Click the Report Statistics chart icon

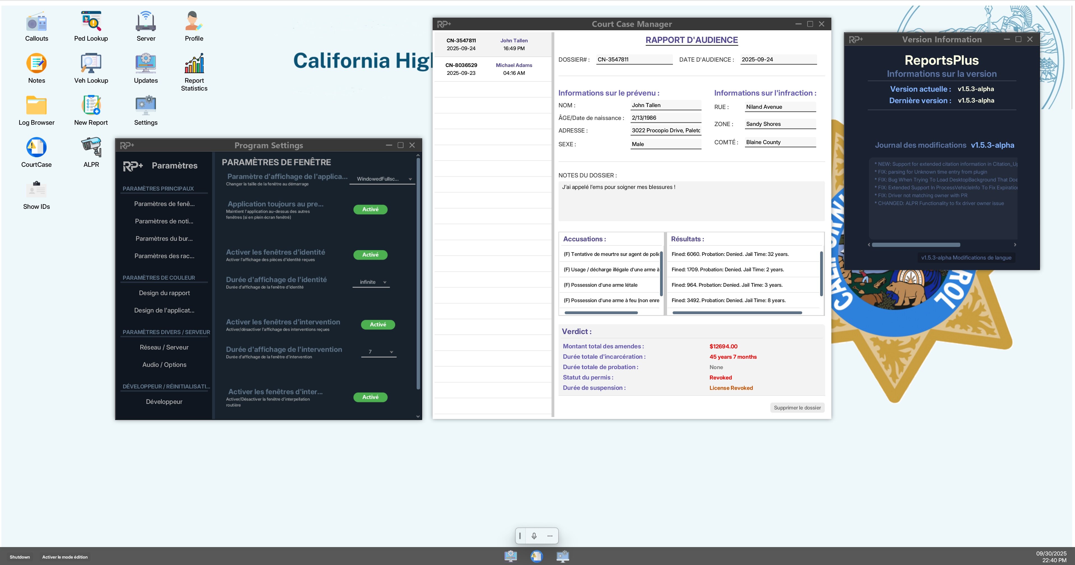tap(194, 64)
